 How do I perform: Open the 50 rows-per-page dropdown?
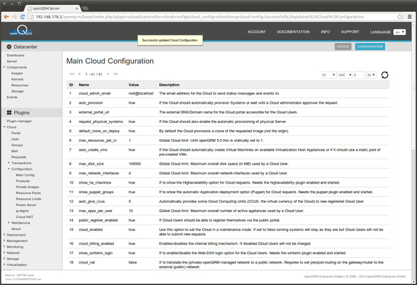tap(371, 75)
